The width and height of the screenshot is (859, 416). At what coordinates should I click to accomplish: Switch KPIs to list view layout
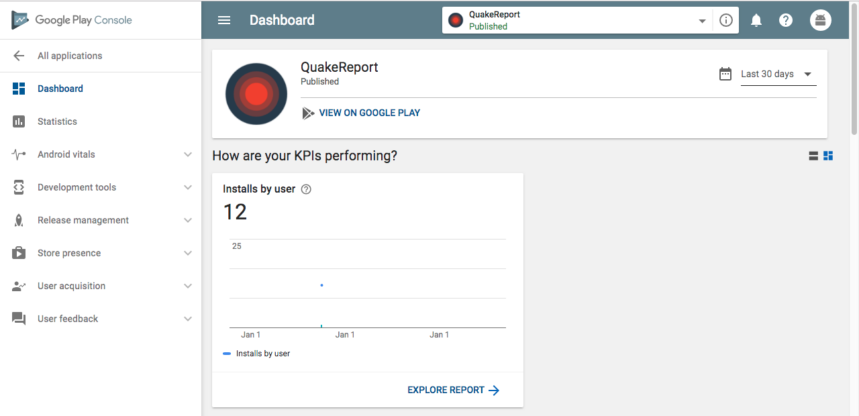coord(813,156)
